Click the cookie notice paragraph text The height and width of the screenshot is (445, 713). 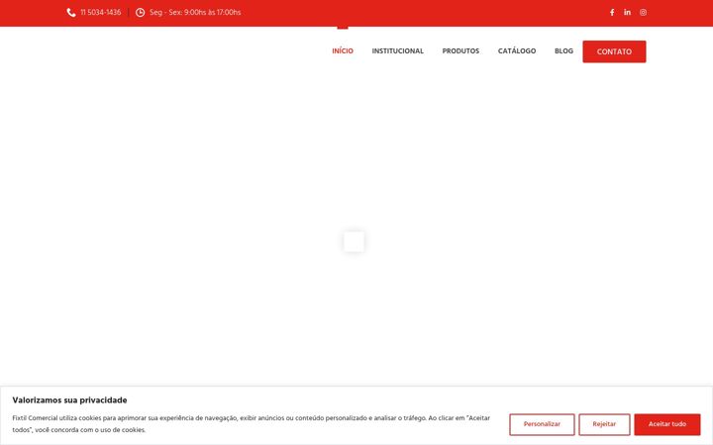point(251,423)
